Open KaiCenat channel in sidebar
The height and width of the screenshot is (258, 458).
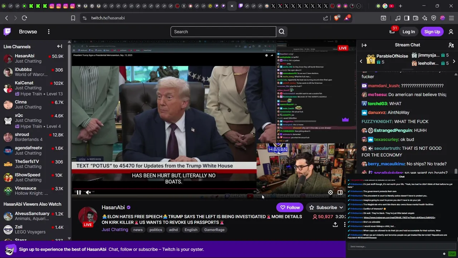tap(34, 88)
